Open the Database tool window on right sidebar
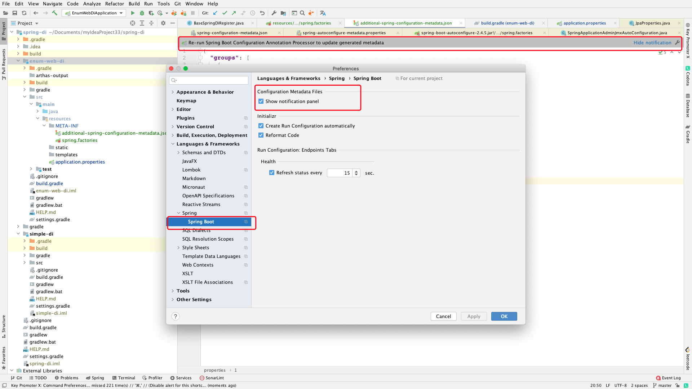This screenshot has width=692, height=389. [688, 106]
